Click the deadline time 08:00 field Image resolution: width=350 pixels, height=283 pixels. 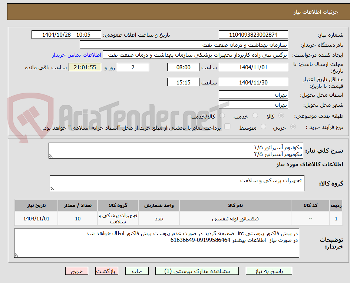click(x=183, y=67)
